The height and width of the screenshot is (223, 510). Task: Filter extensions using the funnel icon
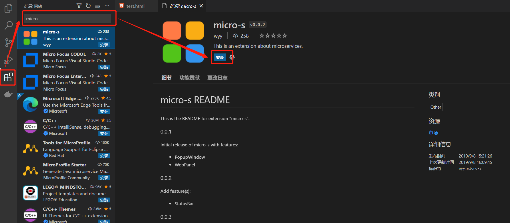point(79,6)
